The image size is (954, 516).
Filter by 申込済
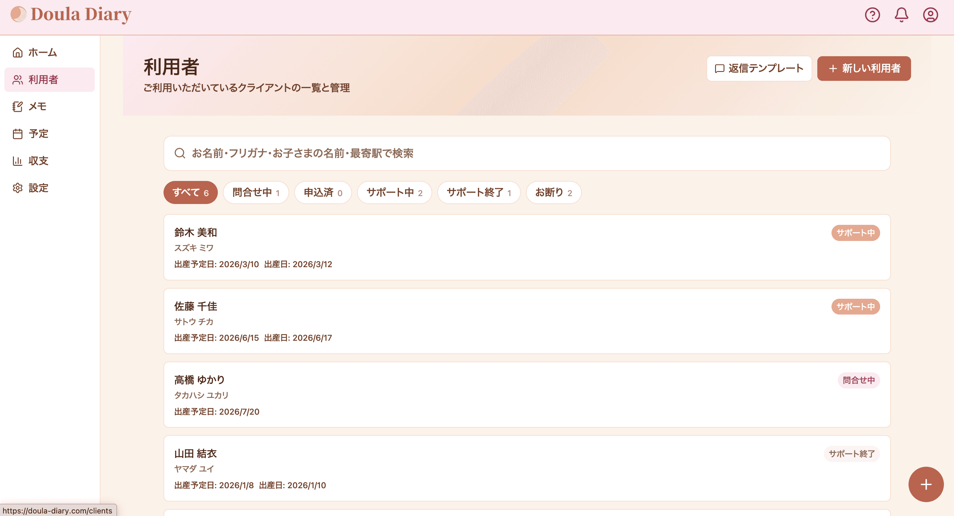click(x=323, y=192)
